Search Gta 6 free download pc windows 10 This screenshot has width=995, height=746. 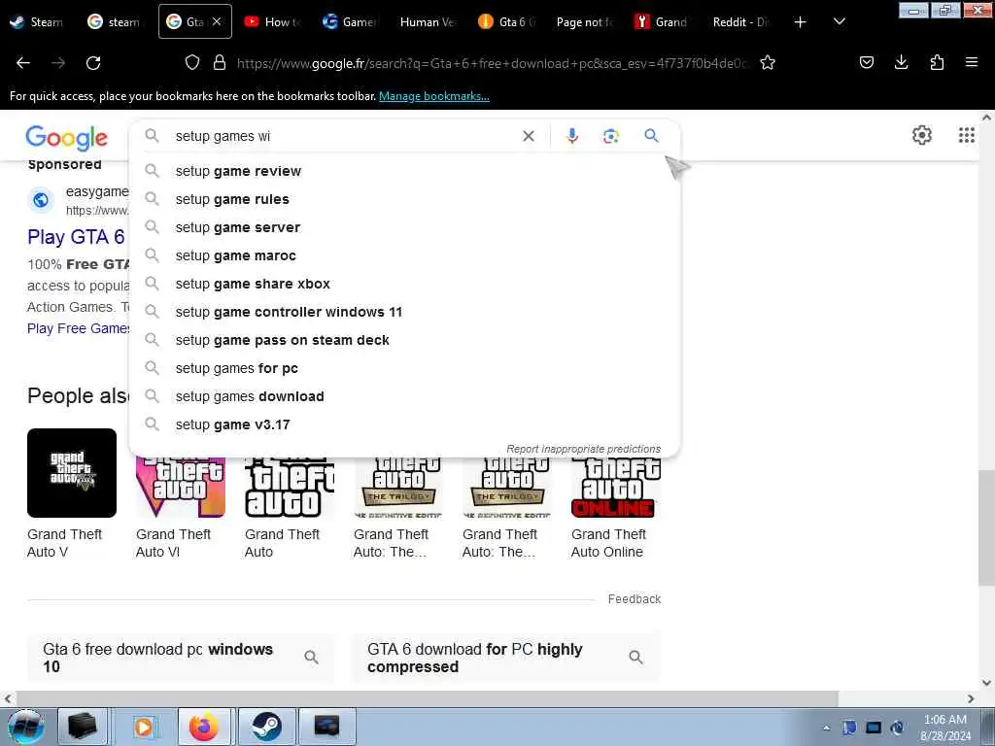pyautogui.click(x=181, y=658)
